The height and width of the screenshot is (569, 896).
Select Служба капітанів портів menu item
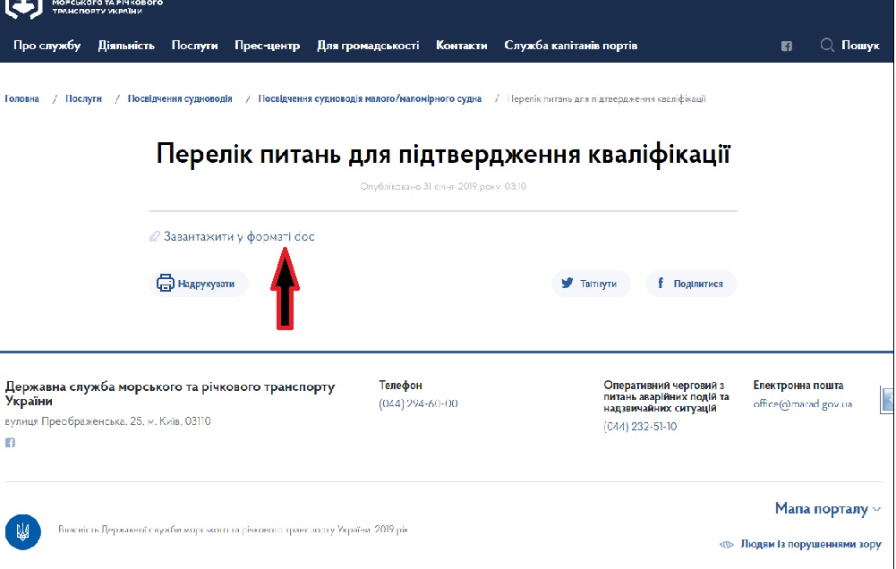click(570, 46)
